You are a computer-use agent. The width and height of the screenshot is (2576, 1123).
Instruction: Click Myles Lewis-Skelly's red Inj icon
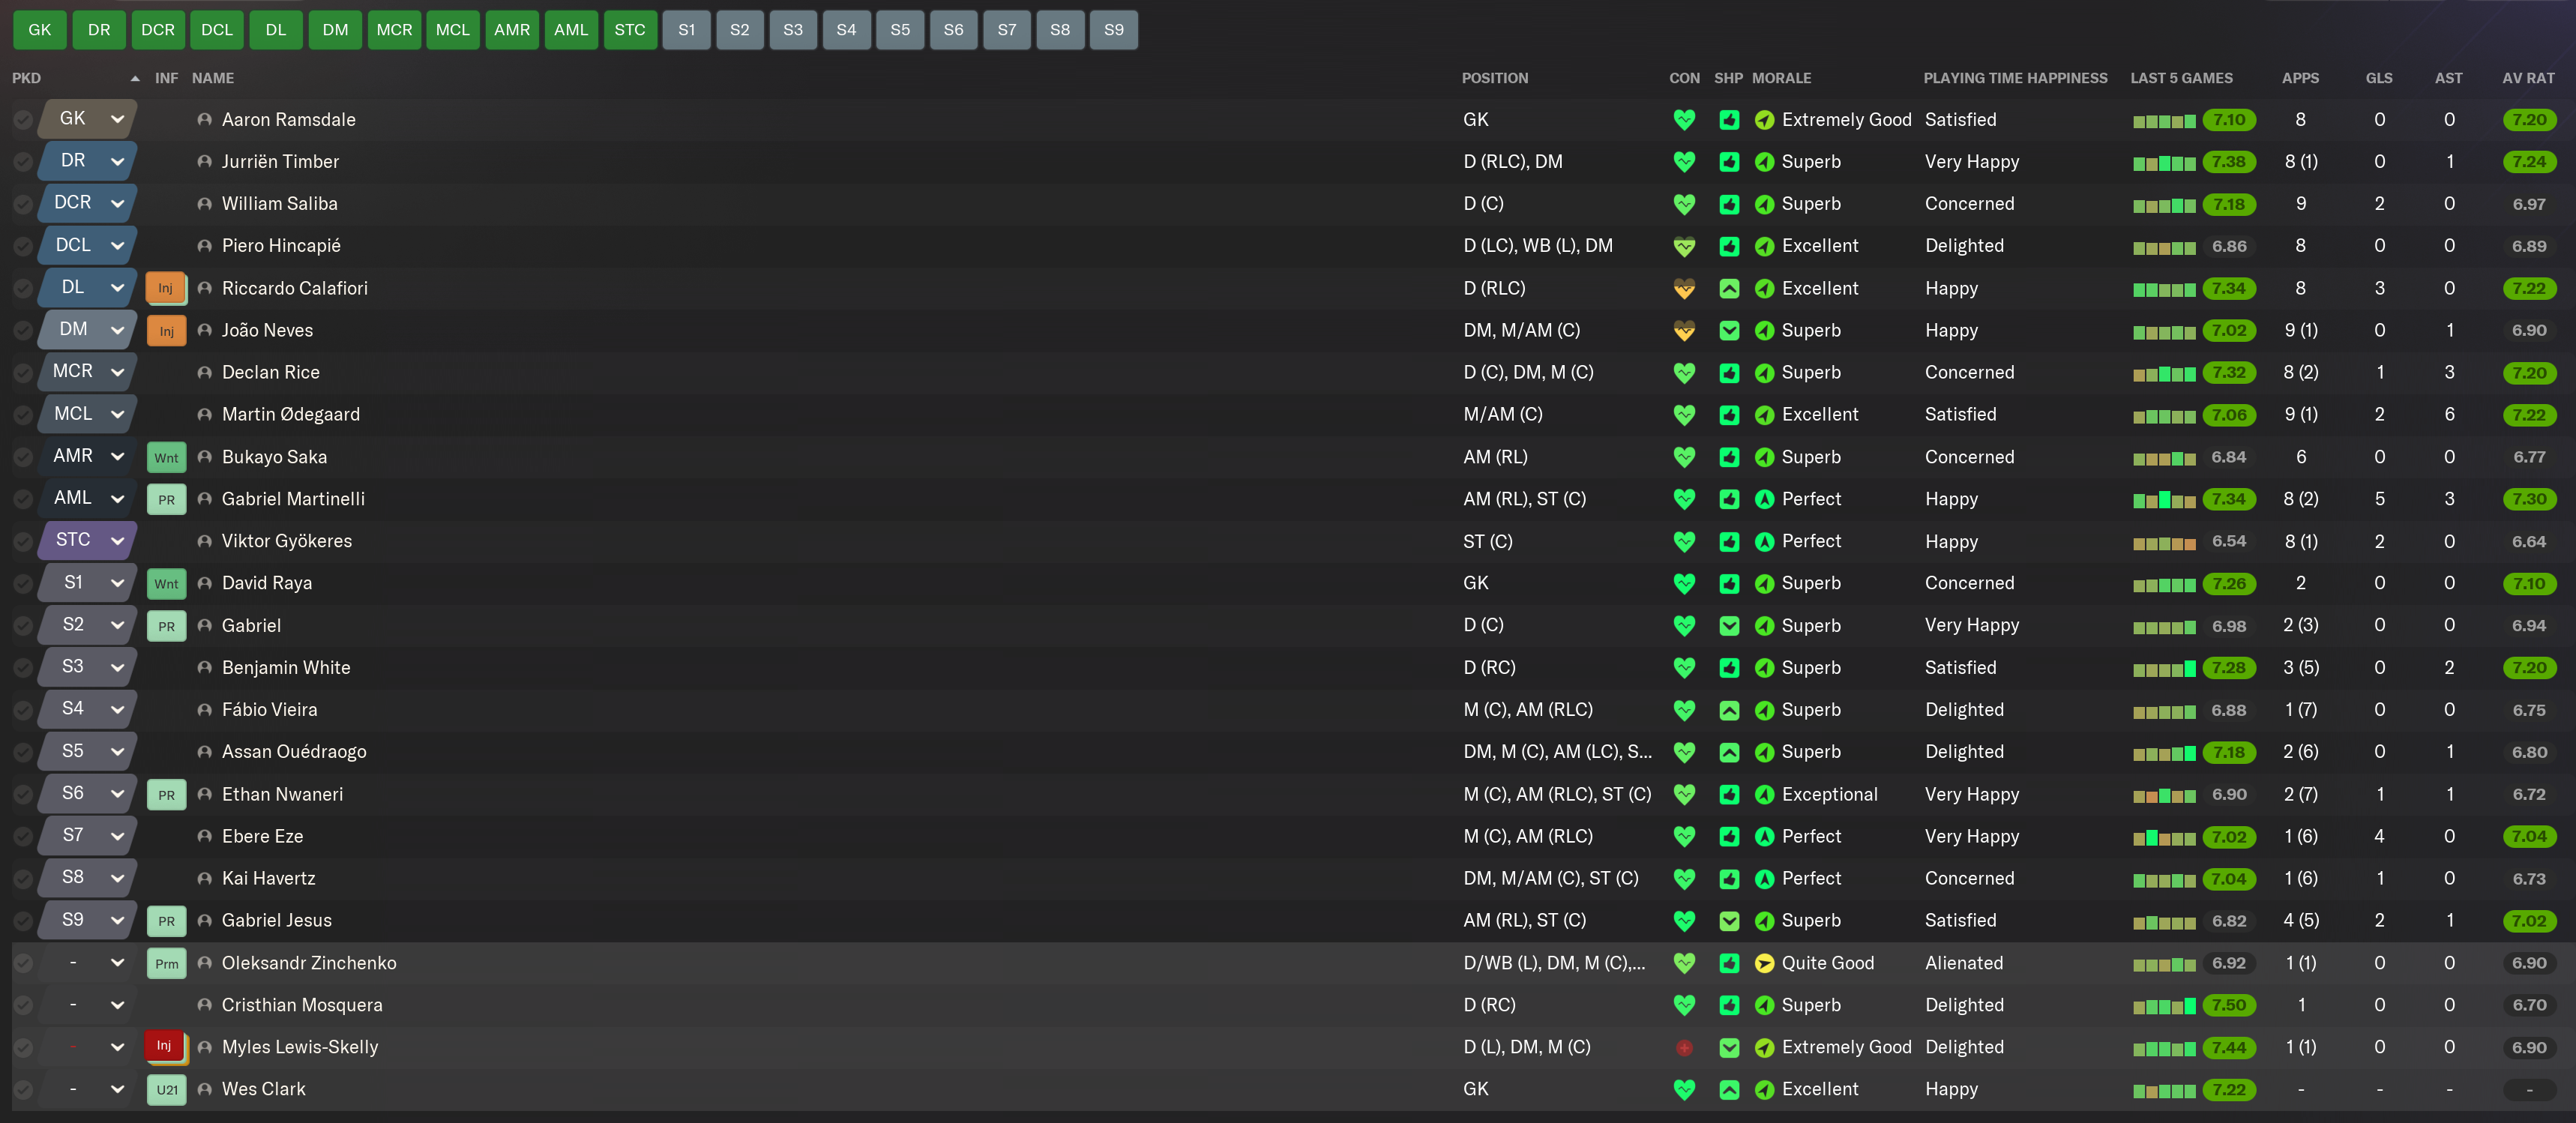click(x=164, y=1046)
